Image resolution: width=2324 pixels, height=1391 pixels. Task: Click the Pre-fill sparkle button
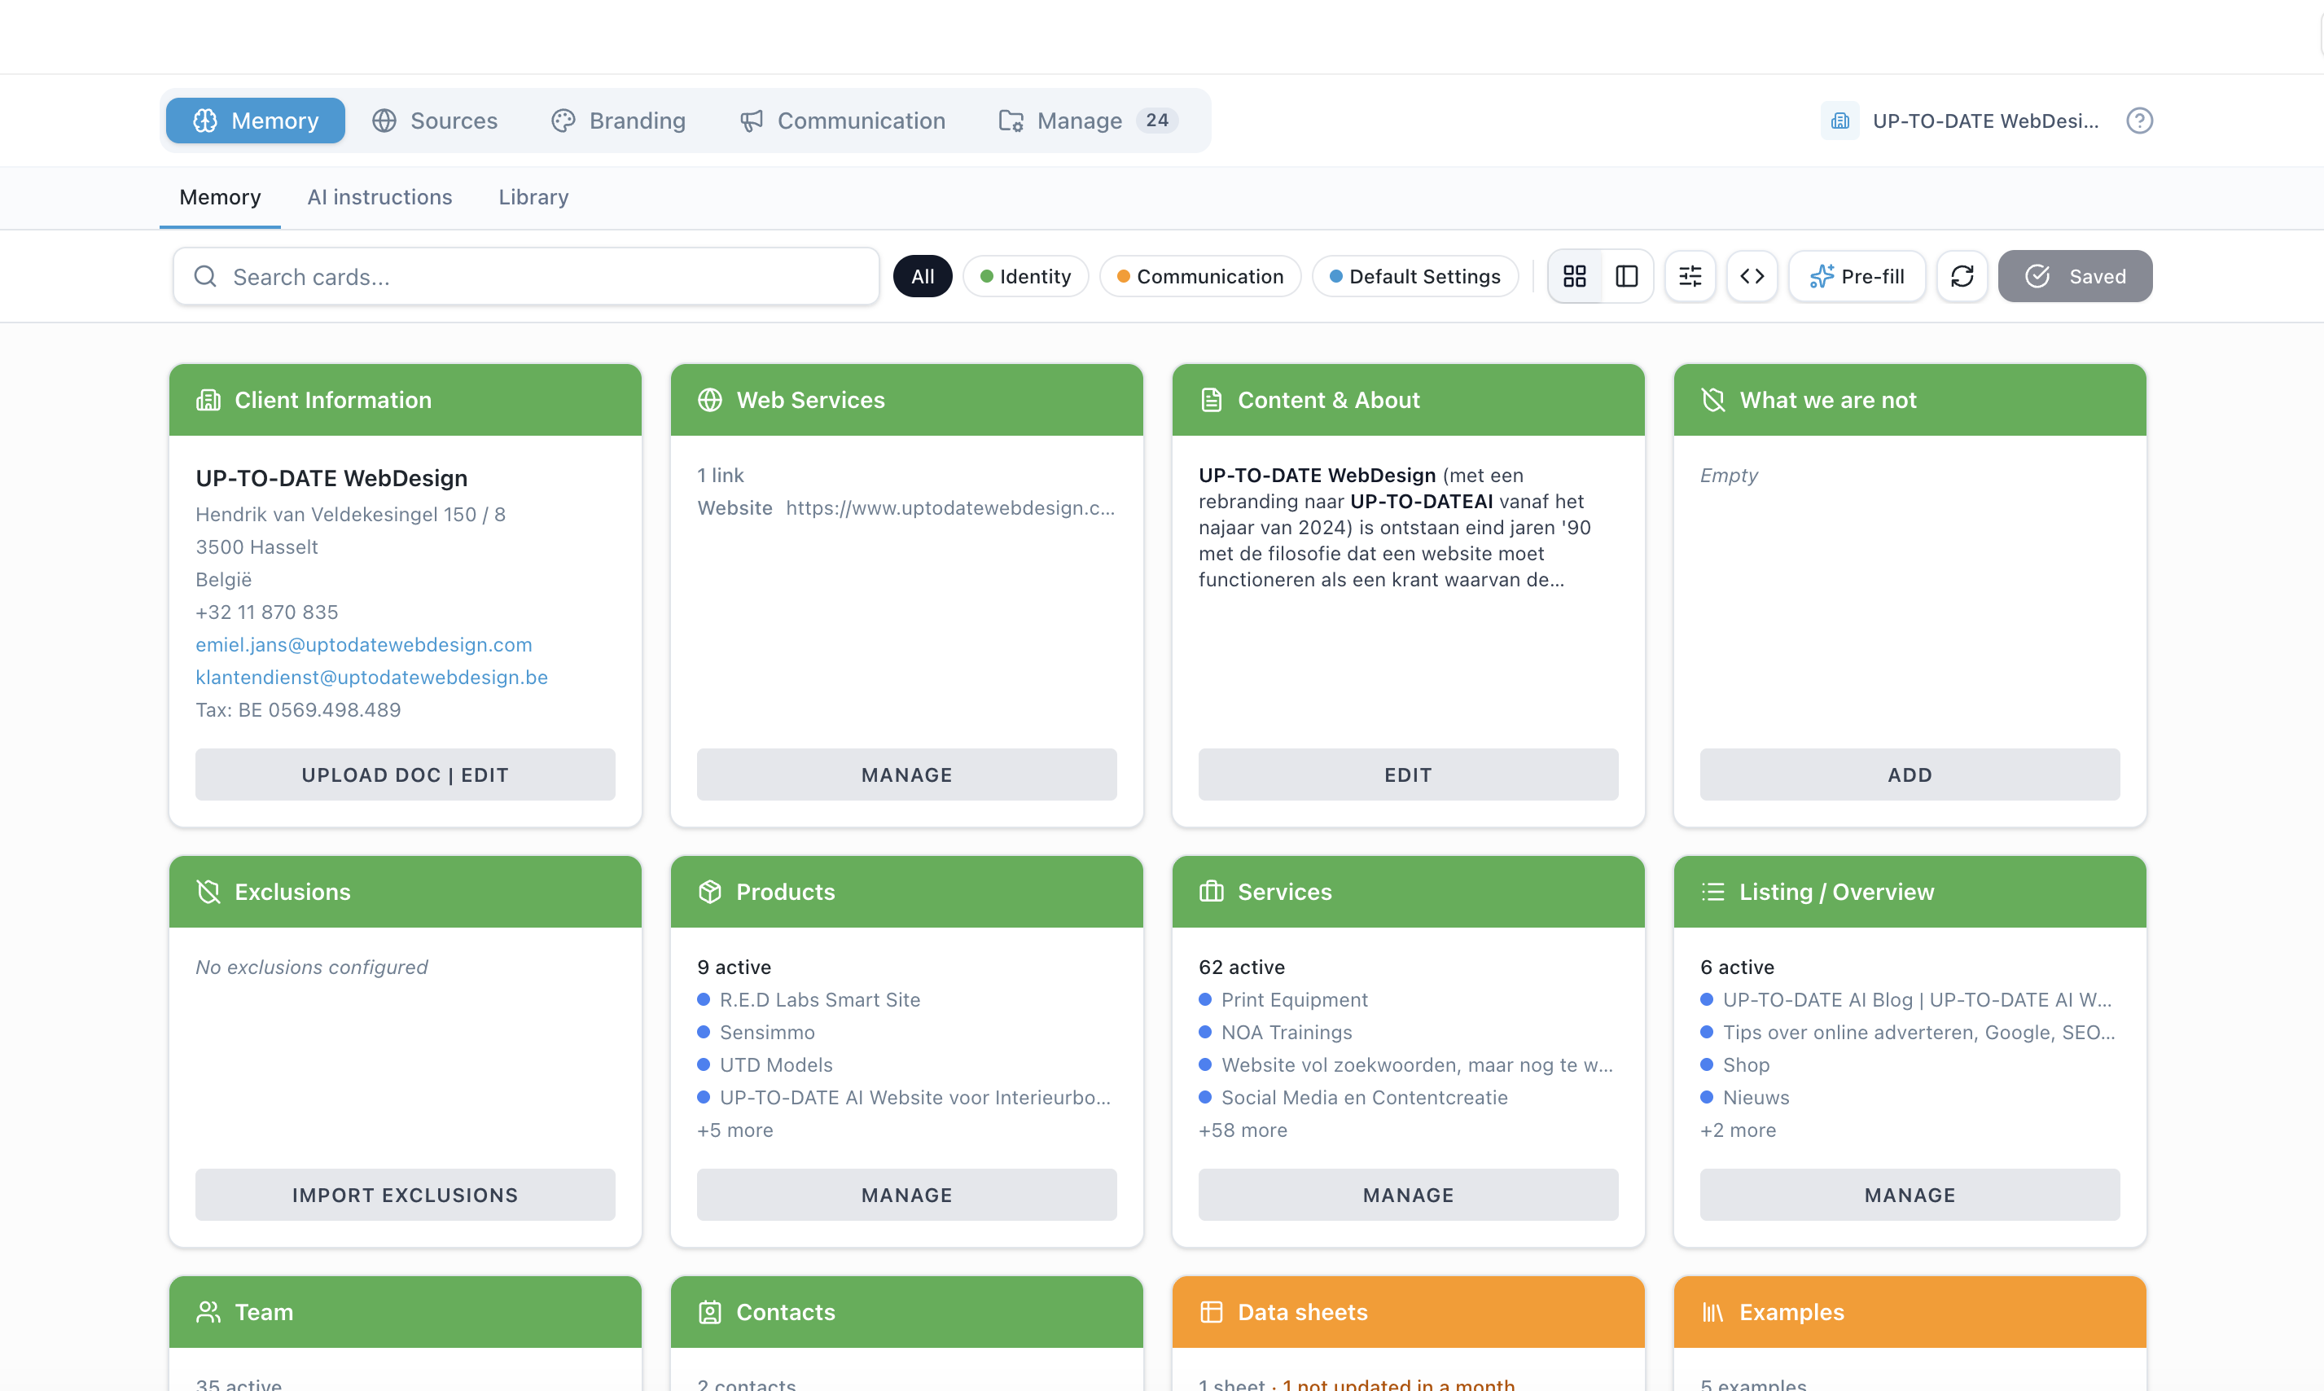pos(1857,277)
